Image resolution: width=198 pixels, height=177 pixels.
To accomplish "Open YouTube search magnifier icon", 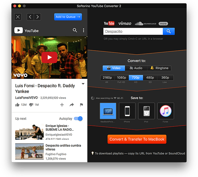I will 75,30.
